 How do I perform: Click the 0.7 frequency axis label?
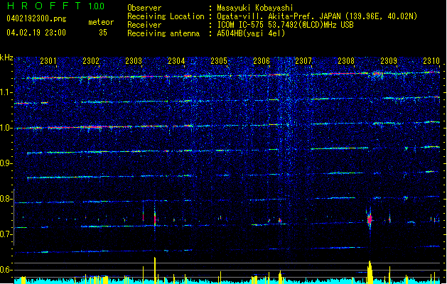coord(6,234)
